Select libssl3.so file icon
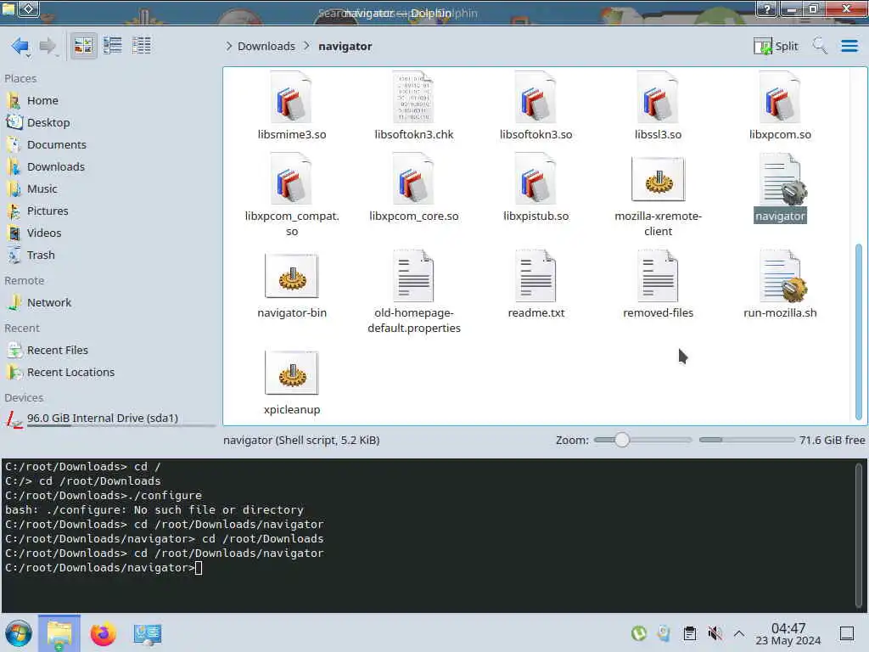869x652 pixels. point(658,98)
